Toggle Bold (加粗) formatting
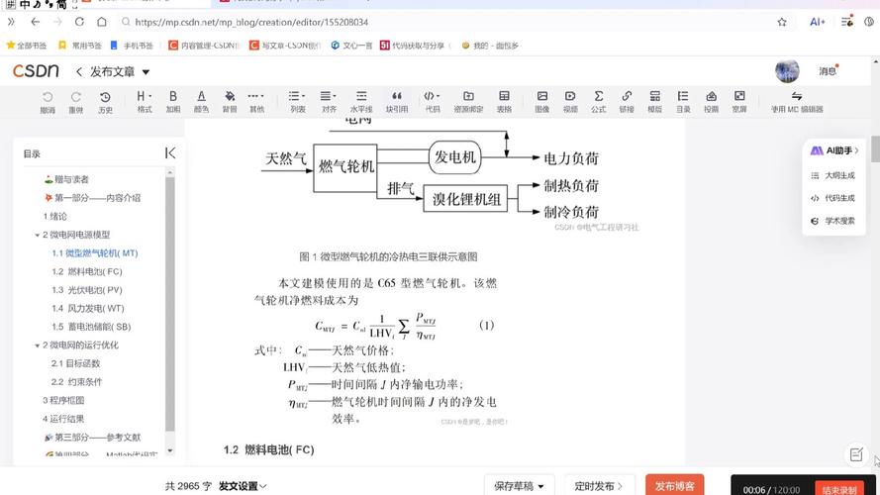The image size is (880, 495). point(173,102)
